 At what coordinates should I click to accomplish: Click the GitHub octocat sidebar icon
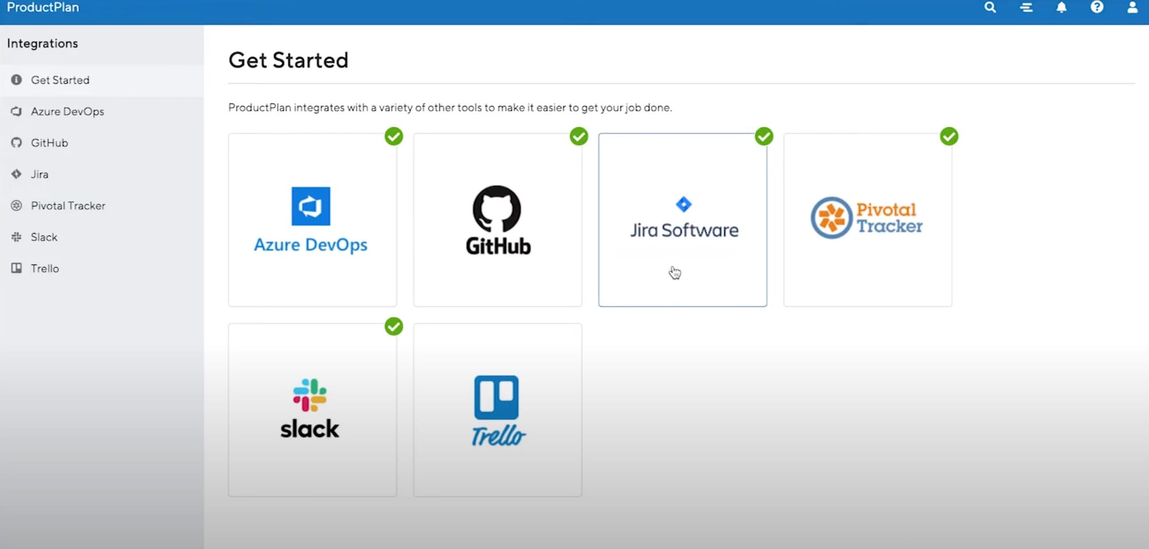[x=17, y=143]
